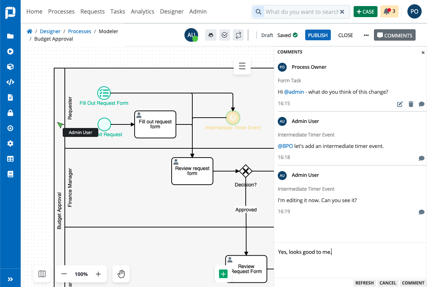Image resolution: width=427 pixels, height=287 pixels.
Task: Click the code brackets sidebar icon
Action: point(10,82)
